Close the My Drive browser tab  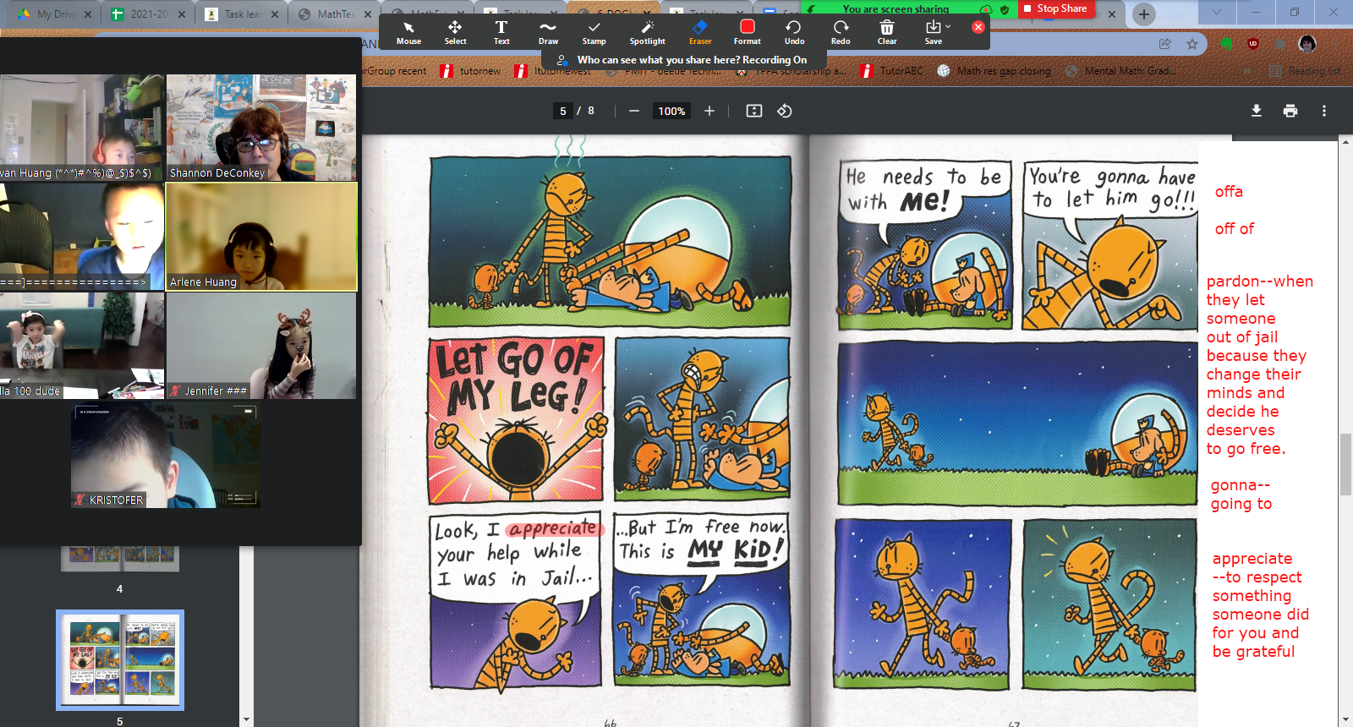tap(88, 14)
